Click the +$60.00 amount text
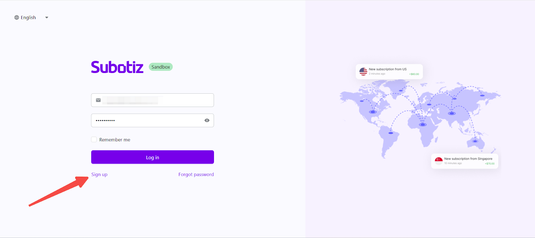Image resolution: width=535 pixels, height=238 pixels. (414, 74)
